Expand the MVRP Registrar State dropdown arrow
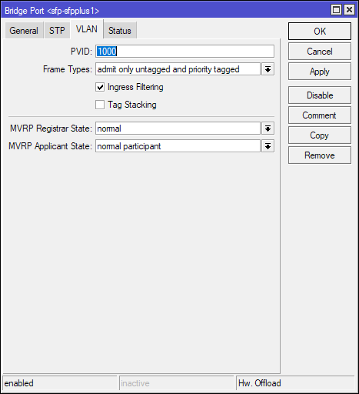Image resolution: width=359 pixels, height=394 pixels. pos(268,129)
